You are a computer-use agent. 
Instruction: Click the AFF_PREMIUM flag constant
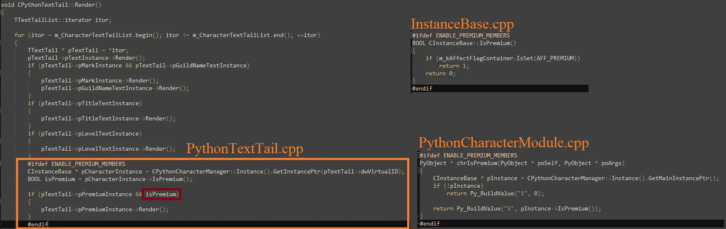555,59
